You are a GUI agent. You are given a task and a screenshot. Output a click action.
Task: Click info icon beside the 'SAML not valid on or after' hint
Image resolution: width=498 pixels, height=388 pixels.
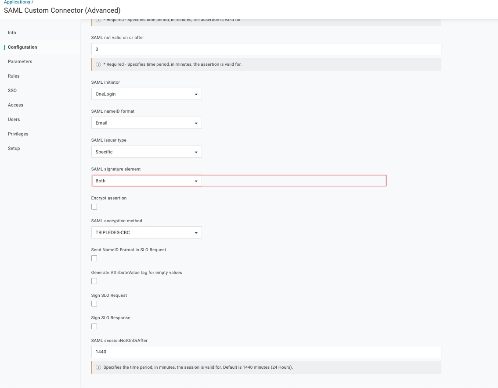pyautogui.click(x=98, y=64)
